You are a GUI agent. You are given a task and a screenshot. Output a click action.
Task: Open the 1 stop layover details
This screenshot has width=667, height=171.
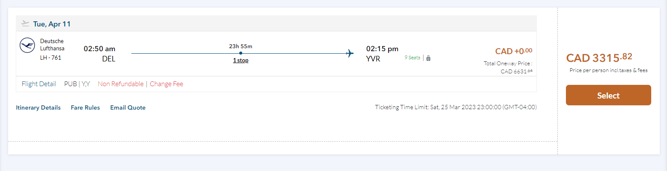click(241, 61)
